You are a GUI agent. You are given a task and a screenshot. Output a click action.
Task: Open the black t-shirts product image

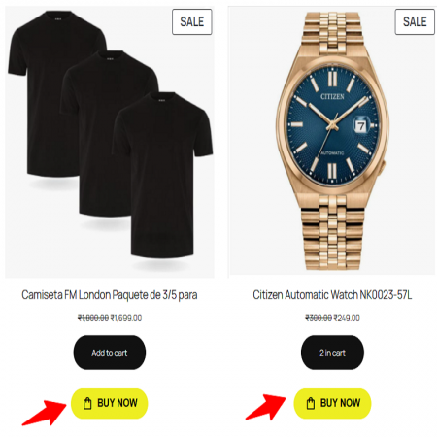click(x=110, y=142)
